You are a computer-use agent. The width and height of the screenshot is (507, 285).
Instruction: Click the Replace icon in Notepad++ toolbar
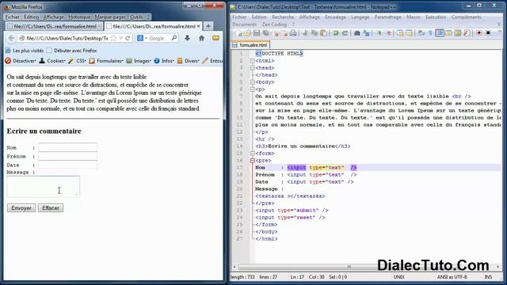click(x=366, y=33)
